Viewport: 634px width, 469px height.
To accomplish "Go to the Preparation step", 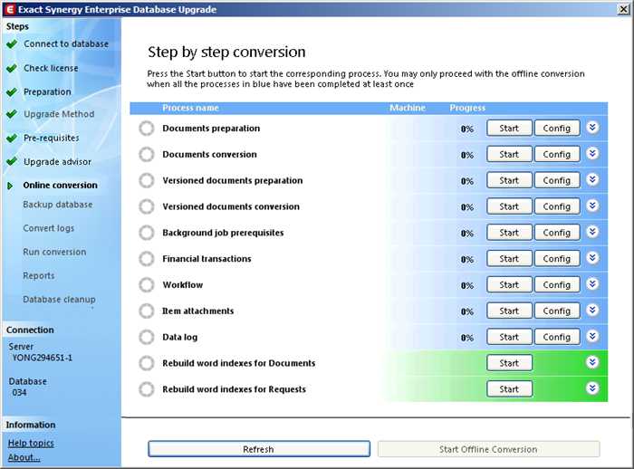I will coord(47,91).
